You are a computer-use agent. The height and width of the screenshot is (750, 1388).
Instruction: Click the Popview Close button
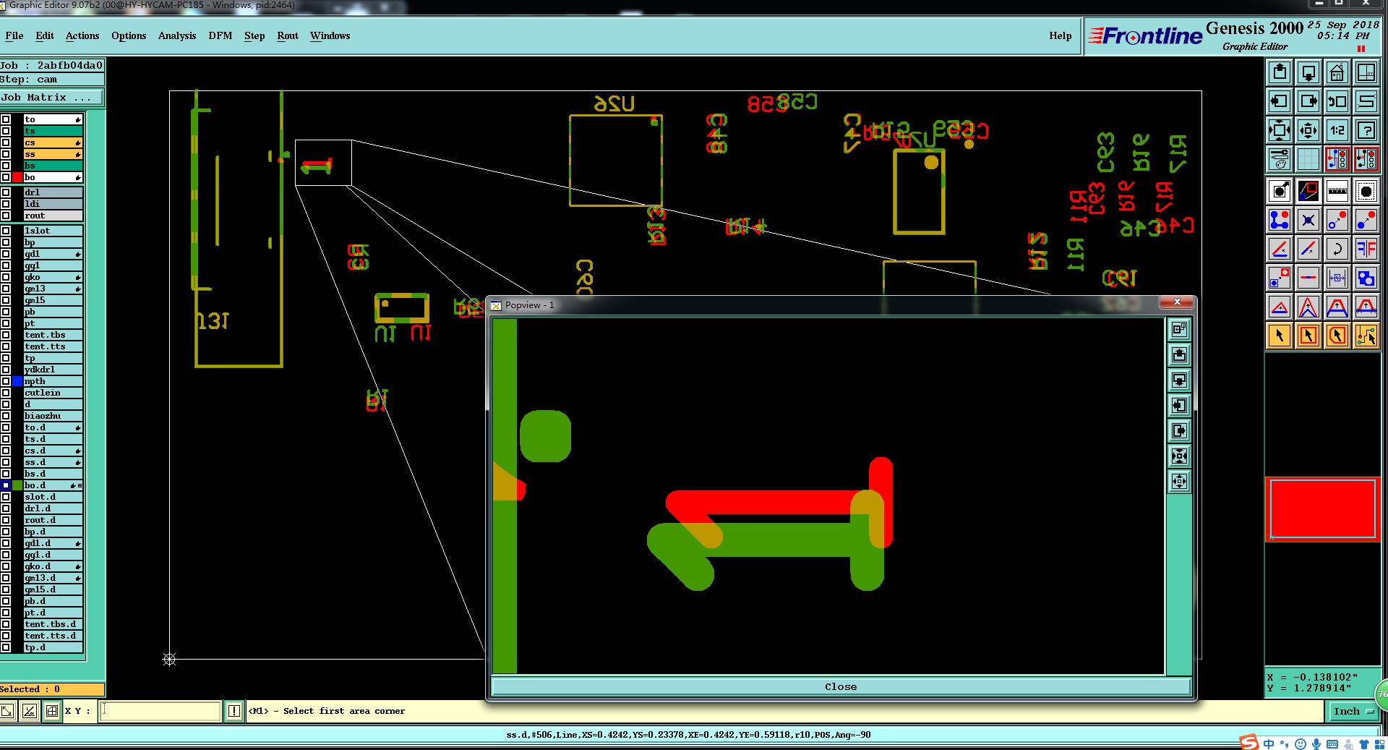(x=841, y=686)
